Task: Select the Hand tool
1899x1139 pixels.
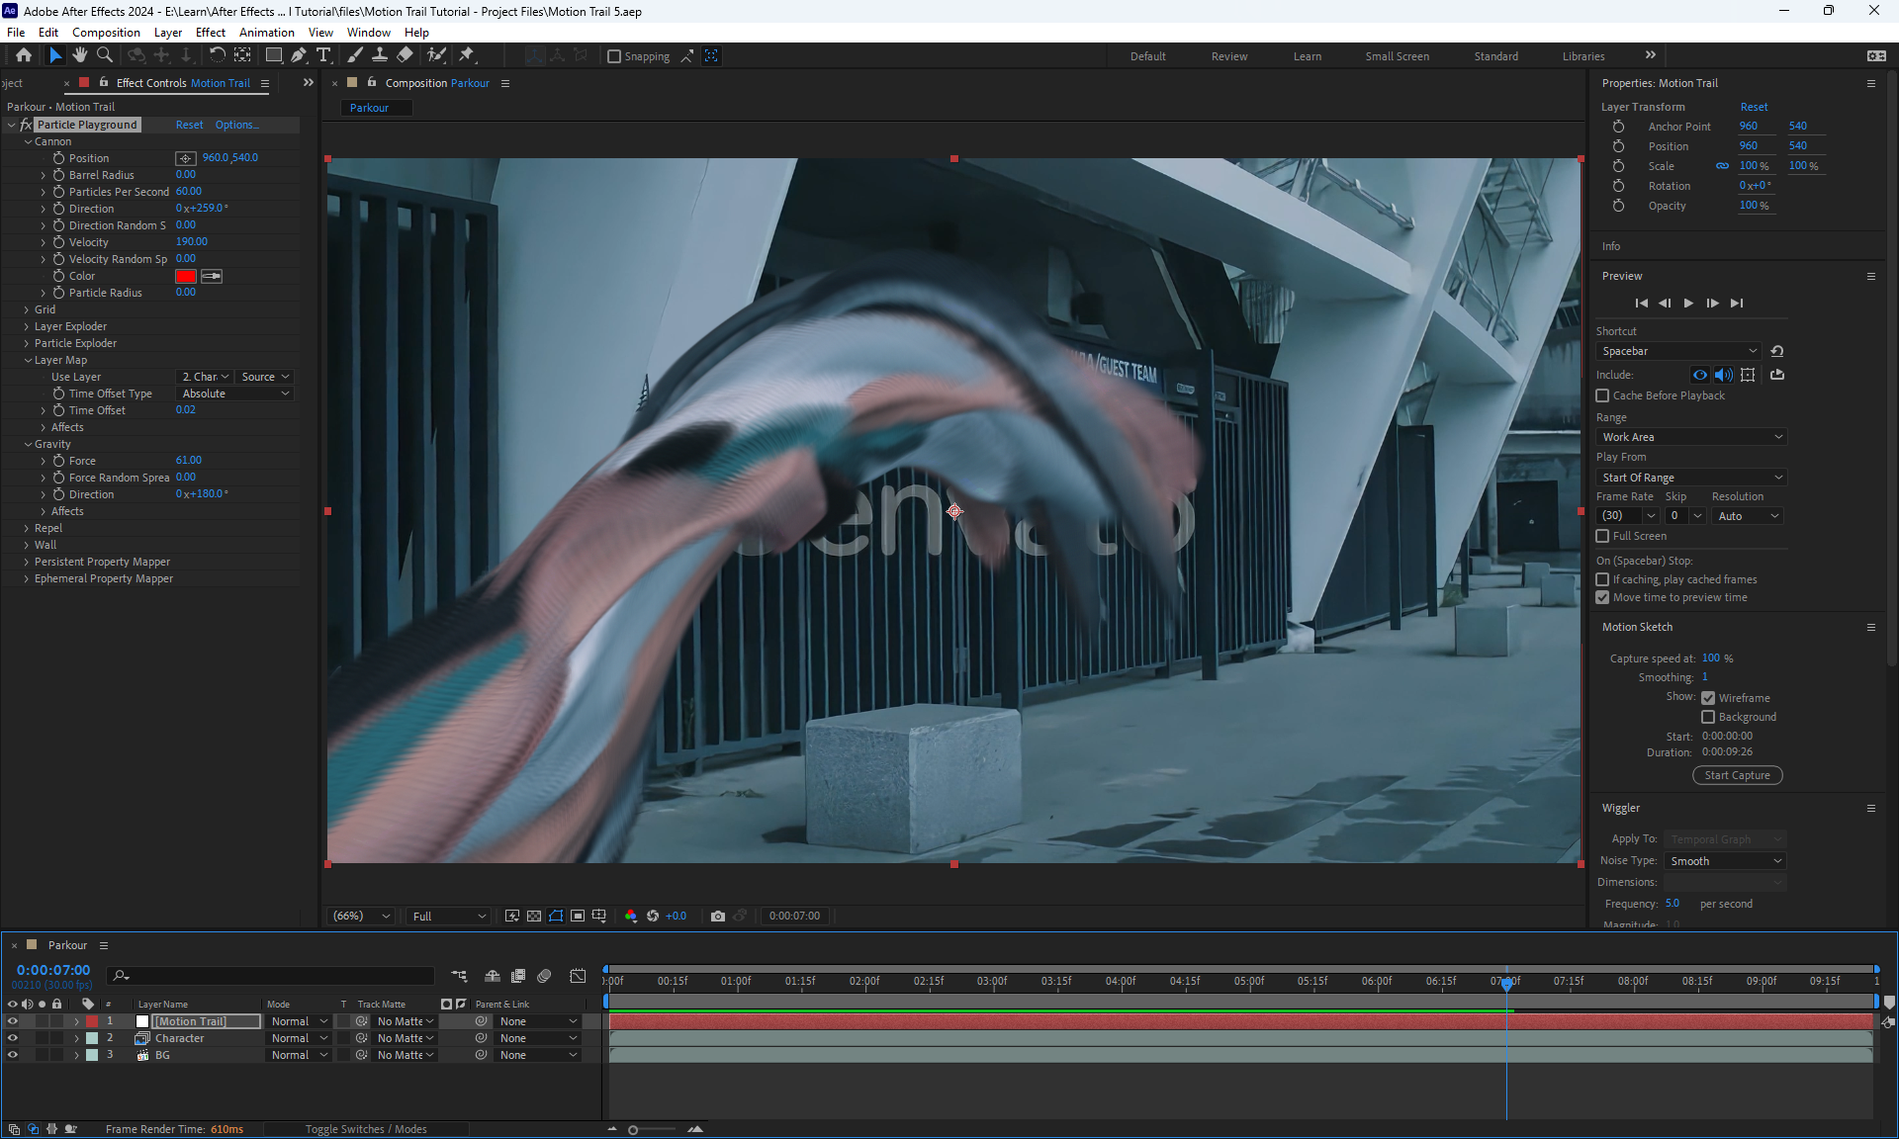Action: coord(80,55)
